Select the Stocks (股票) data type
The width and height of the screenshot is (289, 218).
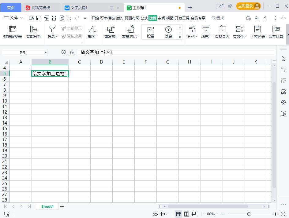pos(151,32)
